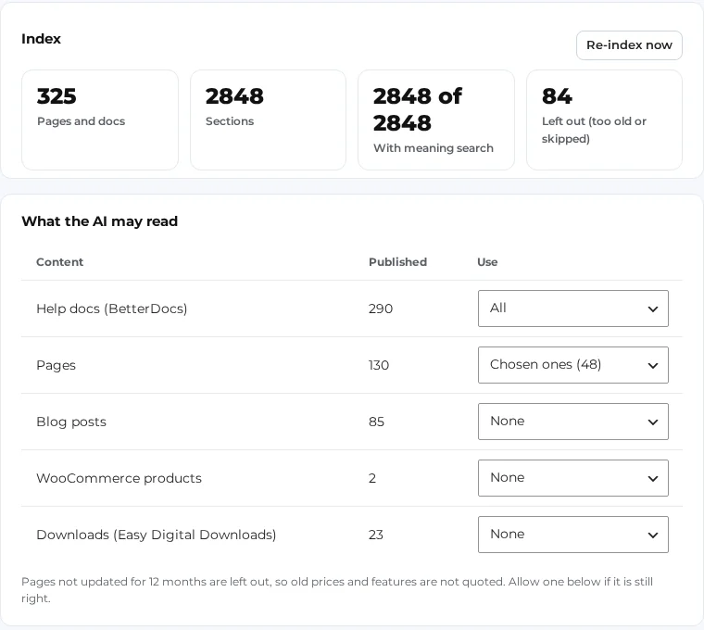Click the published count 130
The height and width of the screenshot is (630, 704).
click(379, 366)
